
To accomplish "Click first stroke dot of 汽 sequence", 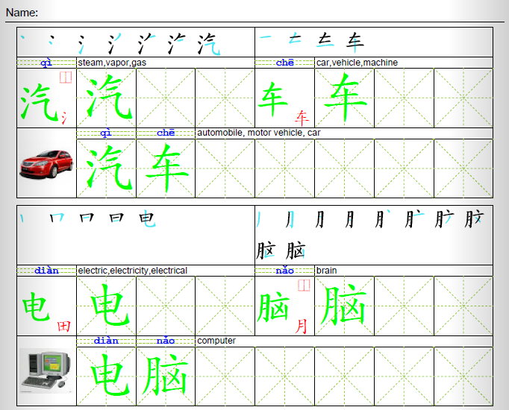I will pos(22,37).
